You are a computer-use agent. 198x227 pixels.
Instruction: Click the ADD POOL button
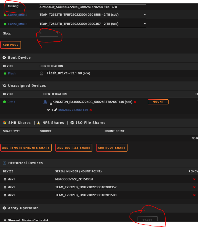[11, 45]
